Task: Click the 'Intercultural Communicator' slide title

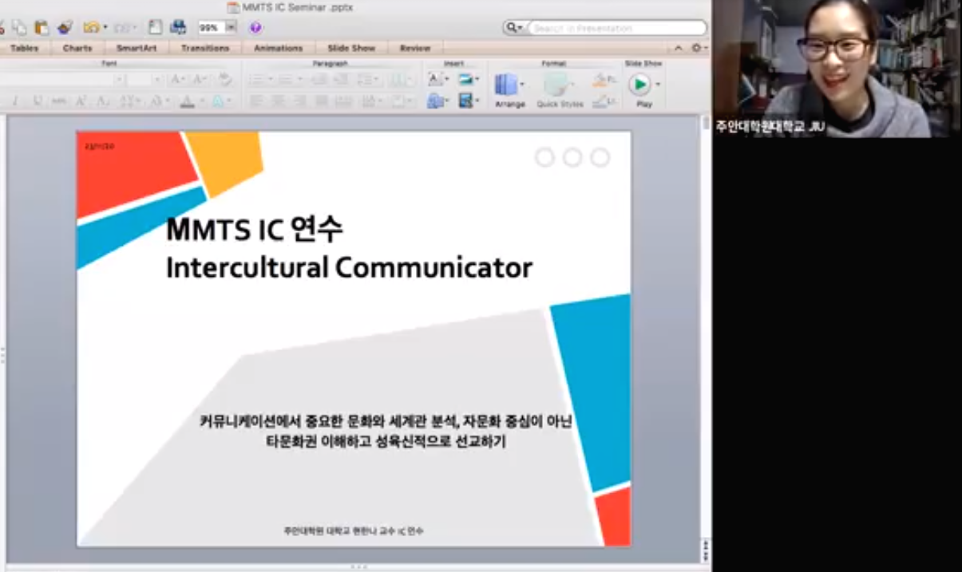Action: 349,267
